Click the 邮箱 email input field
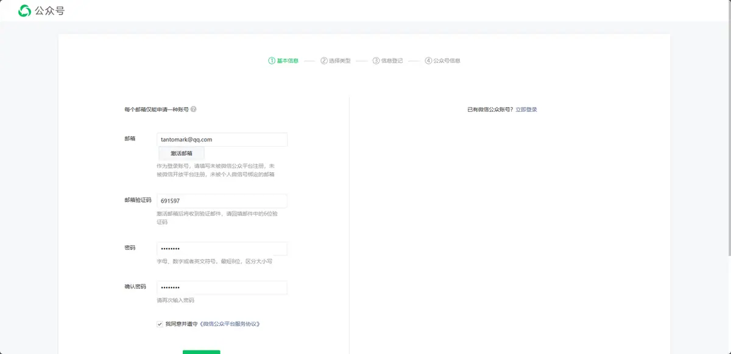 tap(222, 139)
